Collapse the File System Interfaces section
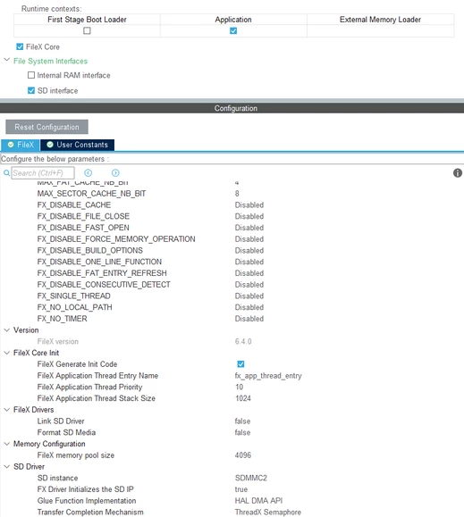The width and height of the screenshot is (464, 517). 6,60
